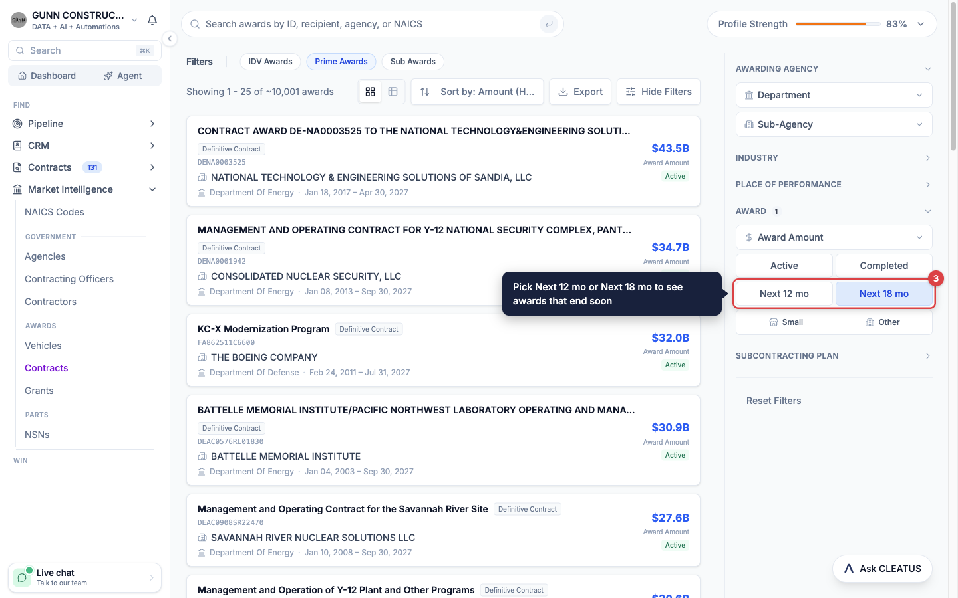Click the sidebar Search field

click(x=84, y=50)
